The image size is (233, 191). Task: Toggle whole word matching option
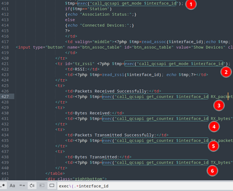[x=22, y=186]
